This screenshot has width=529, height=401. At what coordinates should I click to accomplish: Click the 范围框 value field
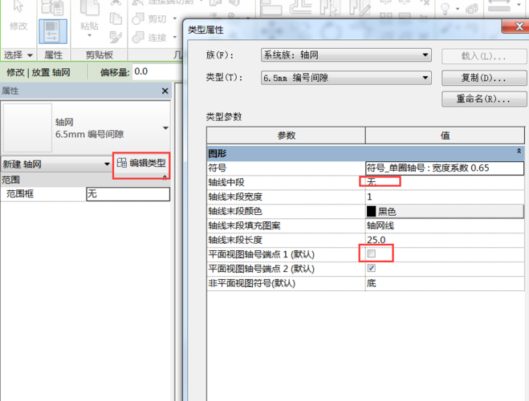click(x=128, y=194)
